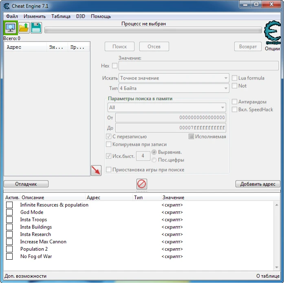This screenshot has width=284, height=283.
Task: Open О таблице in status bar
Action: (x=268, y=276)
